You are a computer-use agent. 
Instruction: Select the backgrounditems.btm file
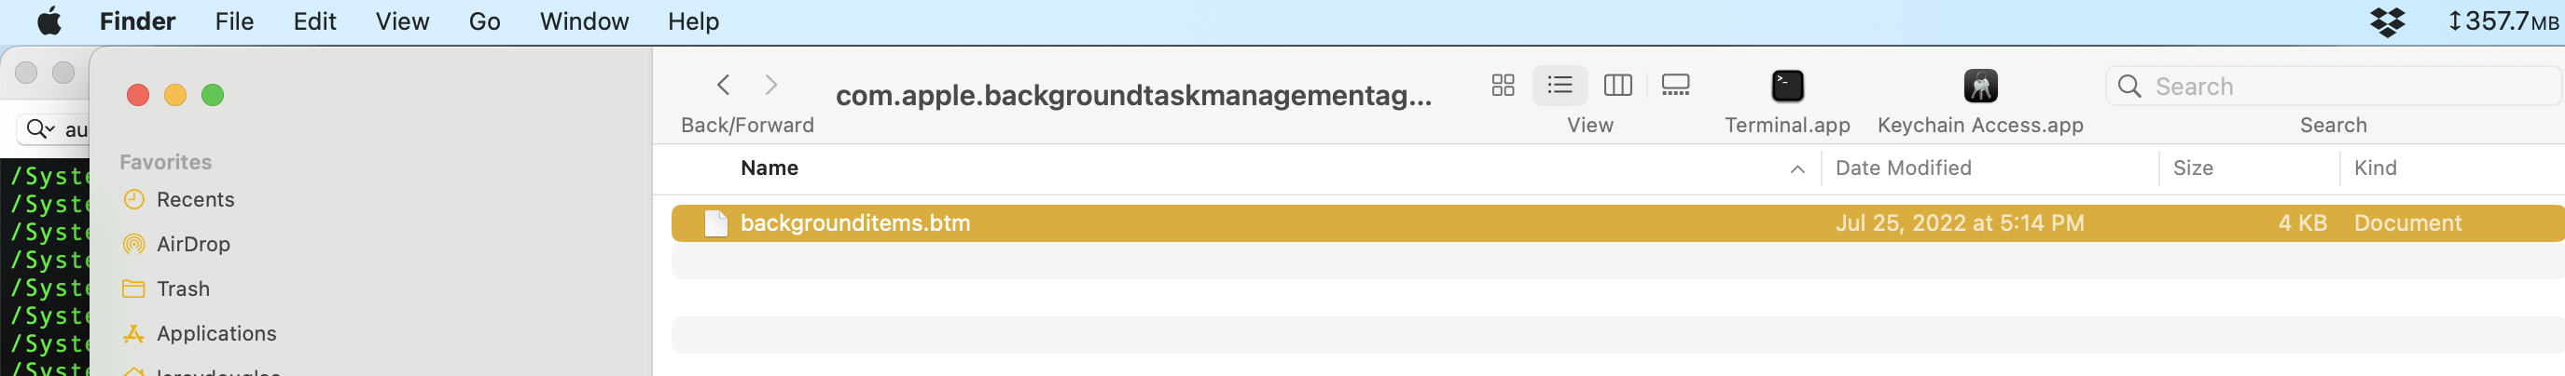pos(854,222)
